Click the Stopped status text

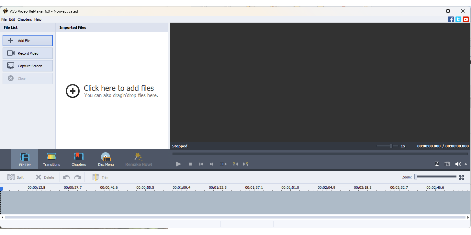[180, 146]
